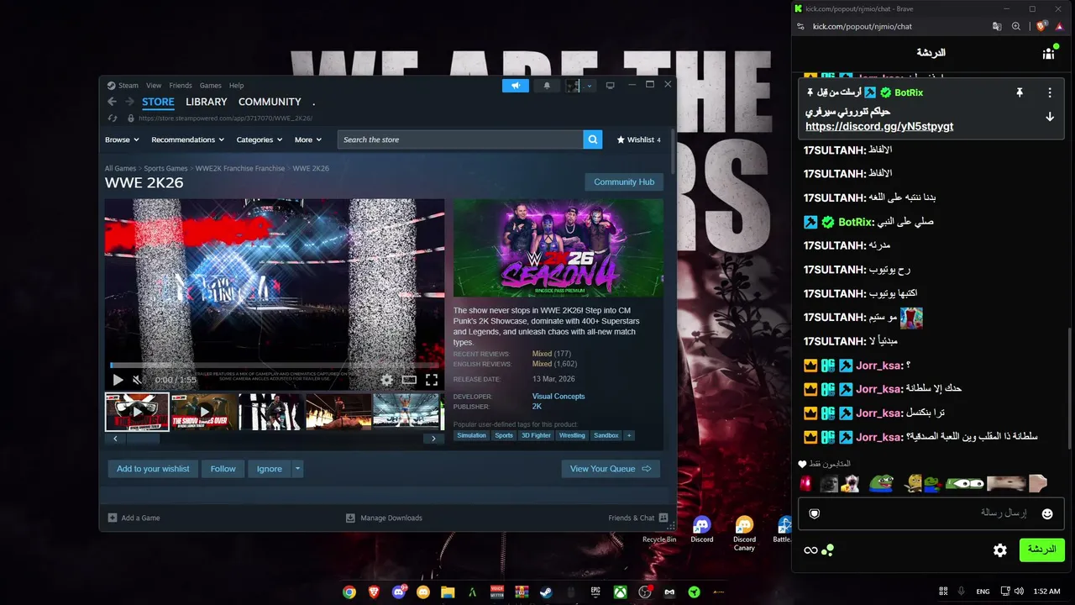The height and width of the screenshot is (605, 1075).
Task: Switch to the LIBRARY tab
Action: (x=207, y=102)
